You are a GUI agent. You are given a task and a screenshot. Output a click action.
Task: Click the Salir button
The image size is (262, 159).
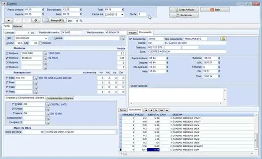tap(215, 10)
